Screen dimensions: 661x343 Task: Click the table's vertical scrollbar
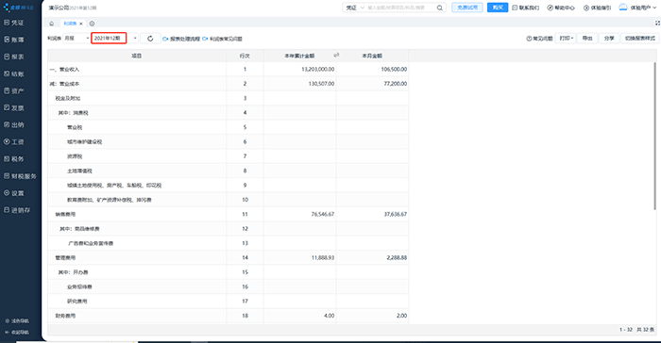[655, 136]
